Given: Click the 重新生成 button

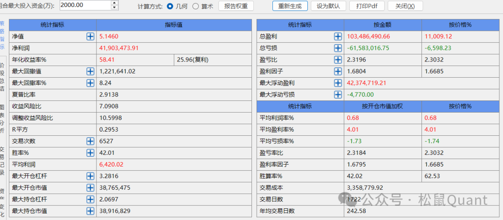Looking at the screenshot, I should click(x=290, y=6).
